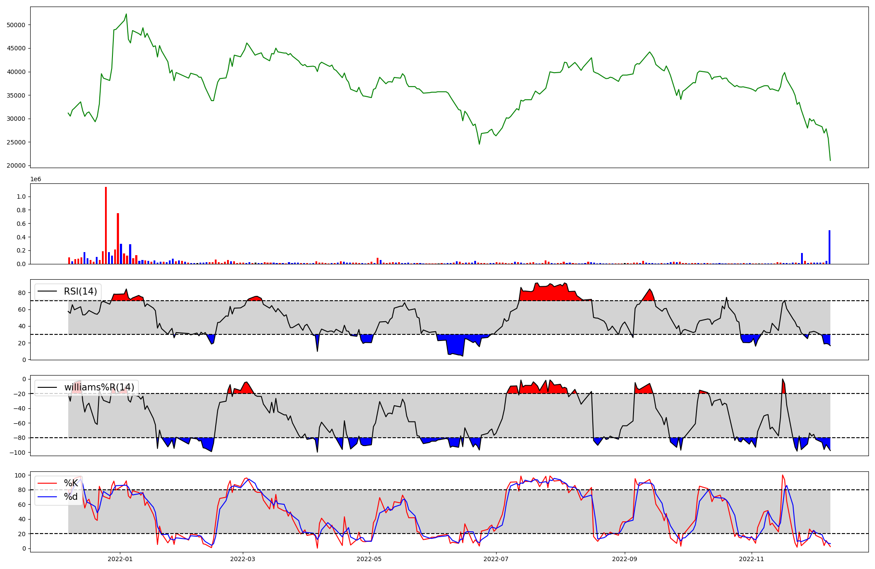Click the blue %d legend line sample
The width and height of the screenshot is (875, 569).
tap(47, 497)
